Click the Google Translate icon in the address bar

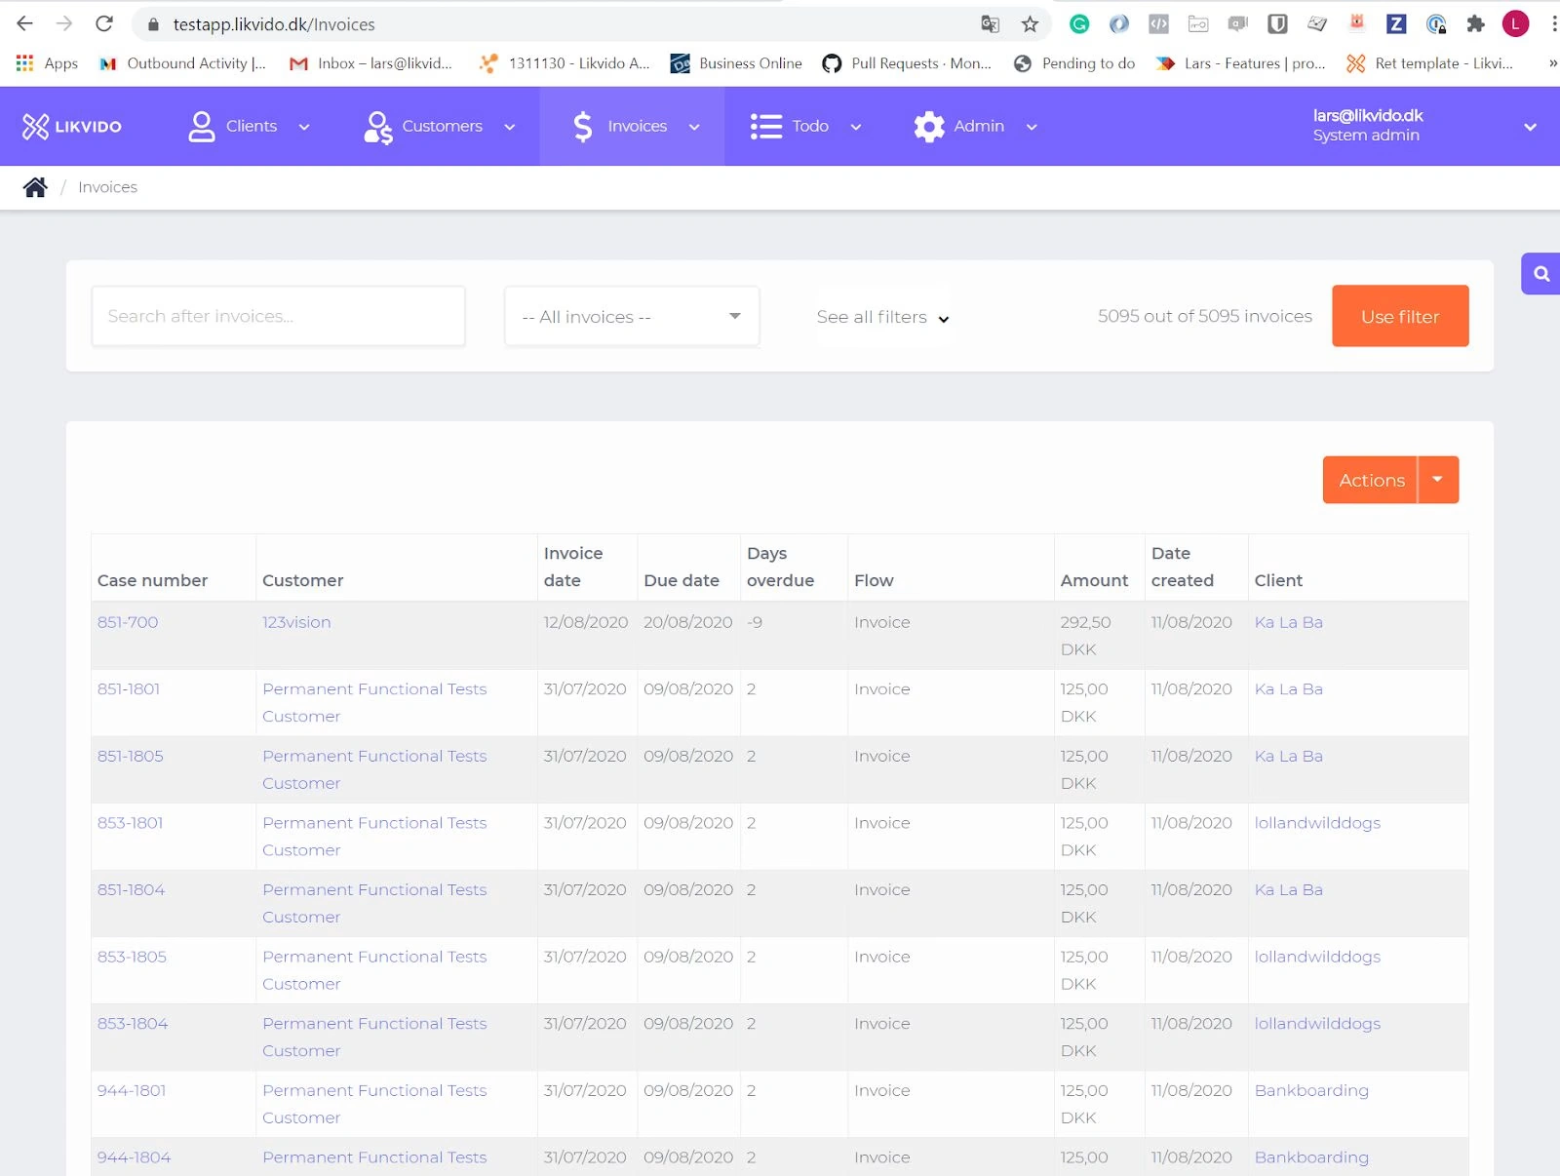pyautogui.click(x=991, y=24)
